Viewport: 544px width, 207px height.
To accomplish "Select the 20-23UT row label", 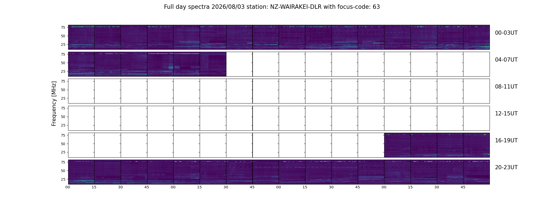I will (x=506, y=167).
